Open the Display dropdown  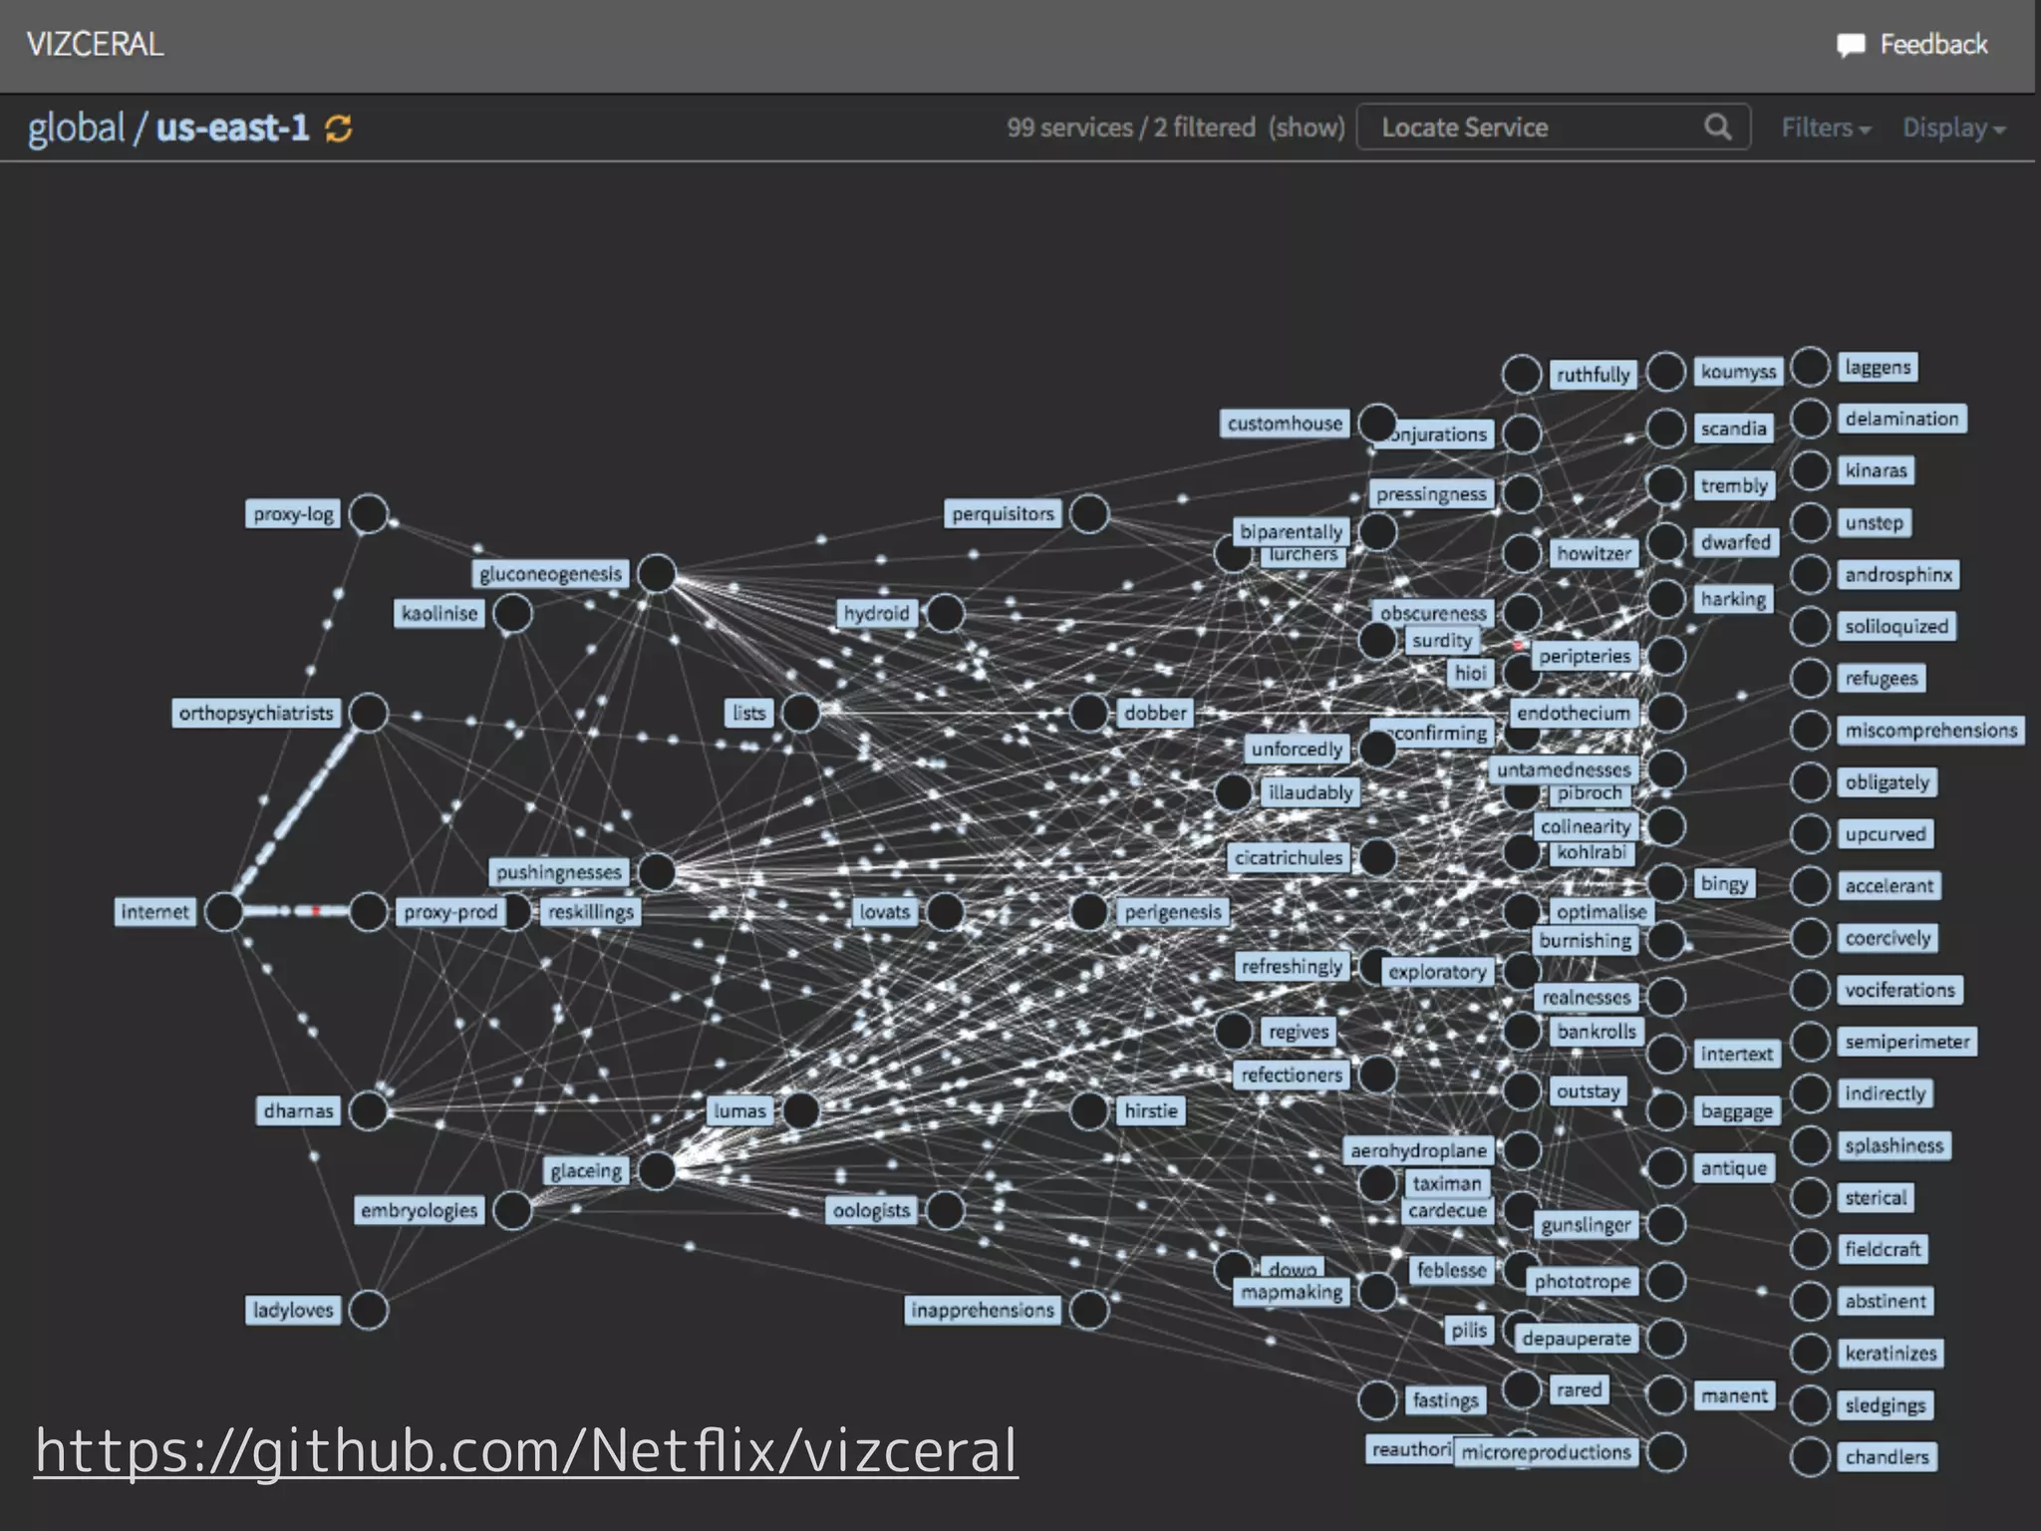[1953, 128]
